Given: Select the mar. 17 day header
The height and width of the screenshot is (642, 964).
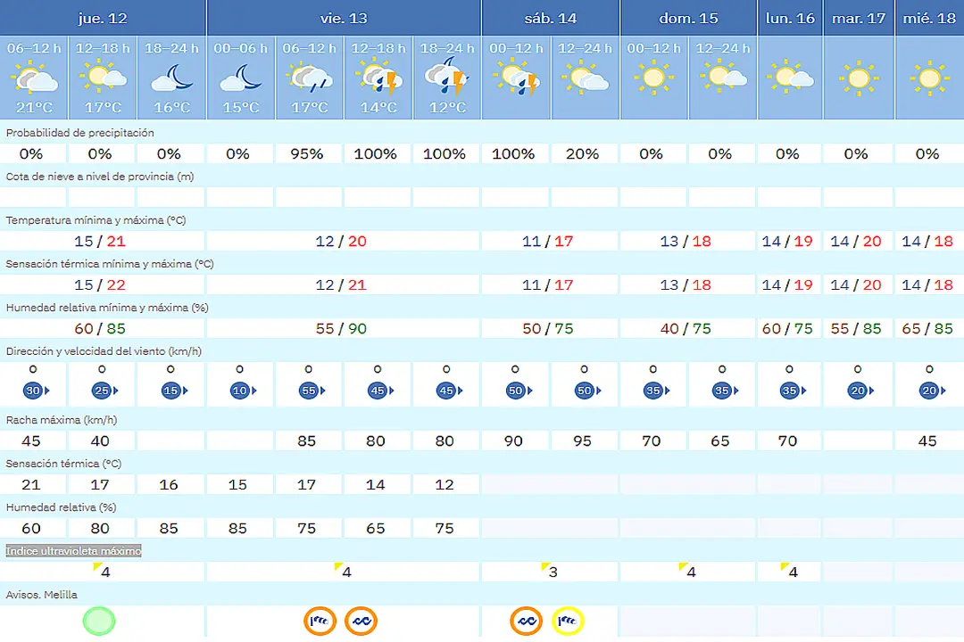Looking at the screenshot, I should pyautogui.click(x=859, y=18).
